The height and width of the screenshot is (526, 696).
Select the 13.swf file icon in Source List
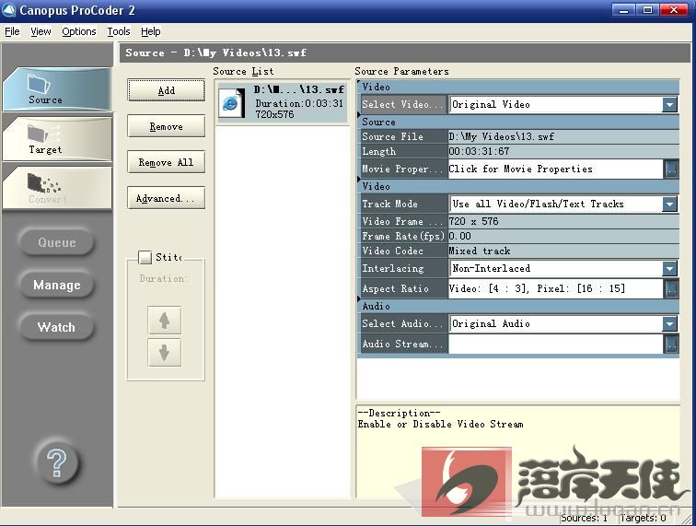click(x=233, y=102)
